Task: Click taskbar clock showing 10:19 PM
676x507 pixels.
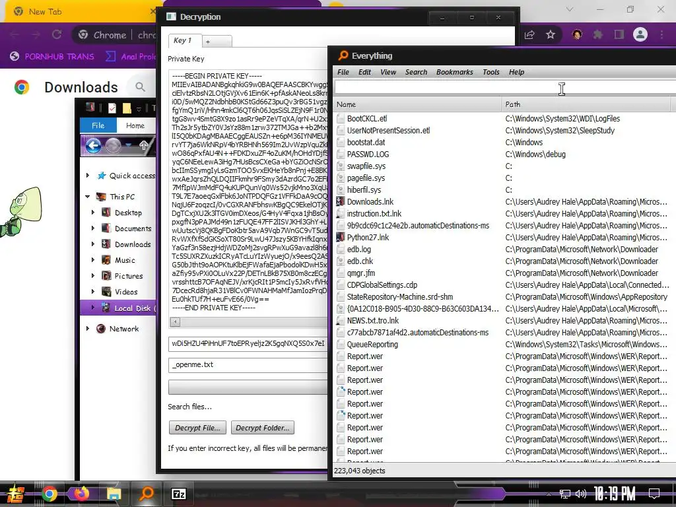Action: pyautogui.click(x=615, y=493)
